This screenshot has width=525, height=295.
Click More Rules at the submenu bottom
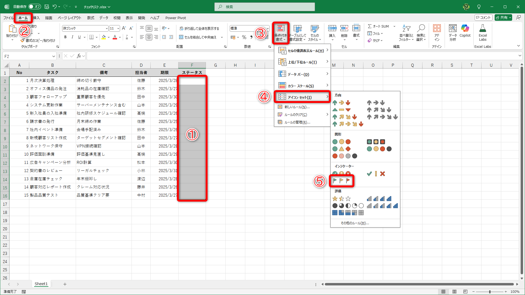355,223
